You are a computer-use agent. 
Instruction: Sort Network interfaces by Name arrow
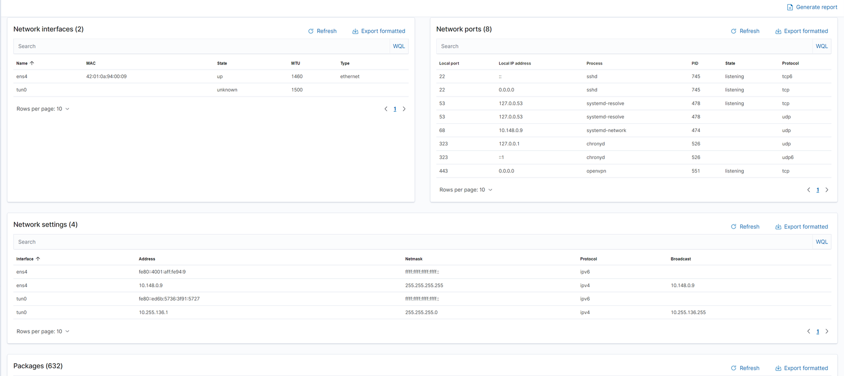pyautogui.click(x=32, y=63)
